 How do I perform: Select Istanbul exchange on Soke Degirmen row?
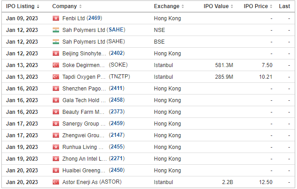164,65
